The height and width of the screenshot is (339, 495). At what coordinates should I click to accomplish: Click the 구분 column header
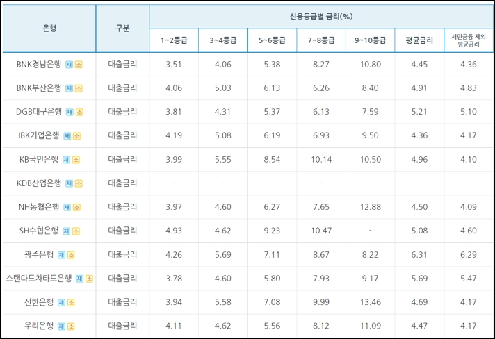tap(122, 28)
